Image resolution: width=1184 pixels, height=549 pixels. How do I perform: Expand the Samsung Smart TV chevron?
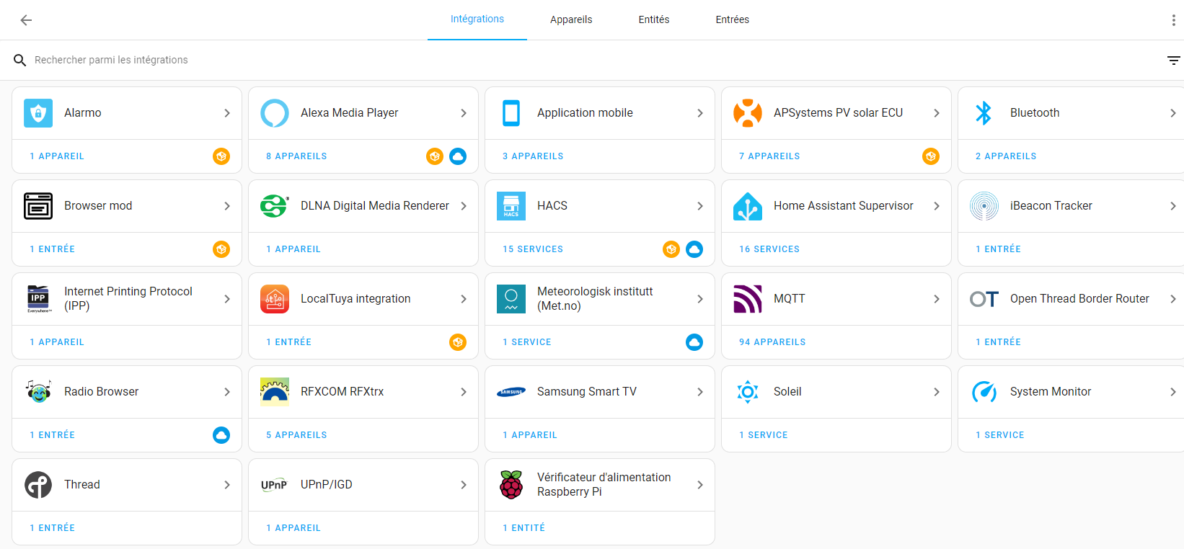(700, 392)
